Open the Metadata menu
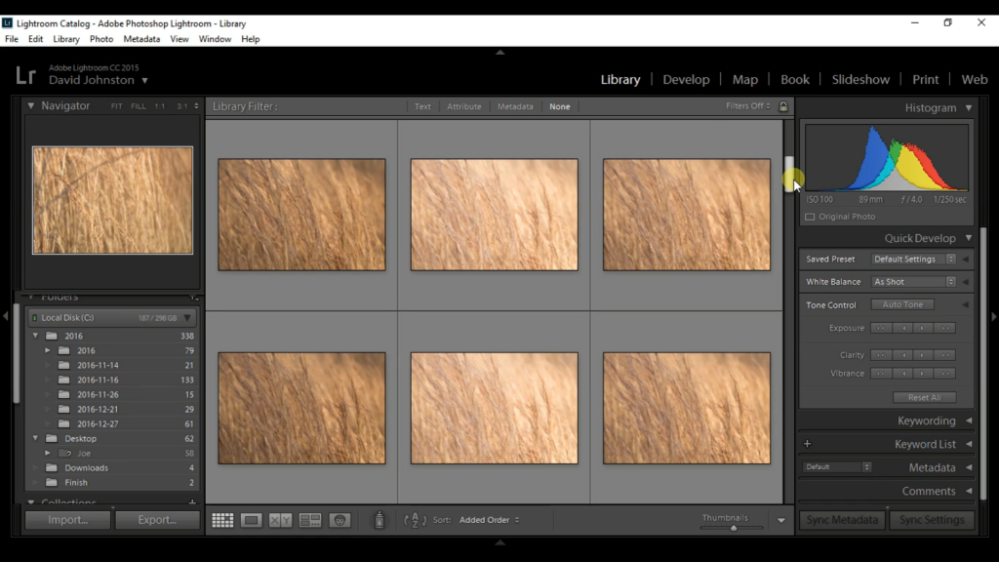999x562 pixels. 141,39
